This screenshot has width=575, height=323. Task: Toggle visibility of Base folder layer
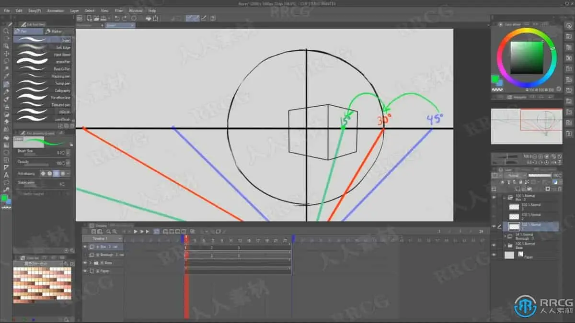494,245
